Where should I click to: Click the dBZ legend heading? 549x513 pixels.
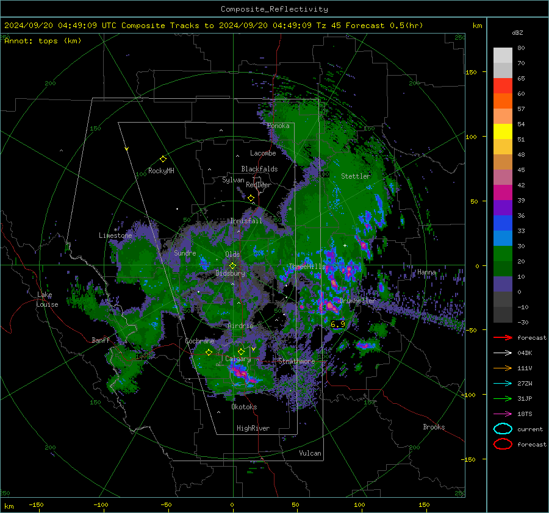pos(517,33)
